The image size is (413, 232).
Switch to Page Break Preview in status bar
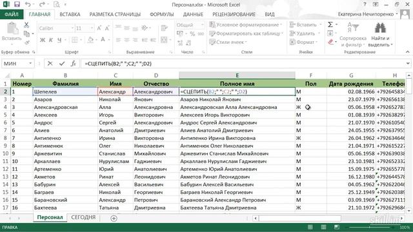tap(337, 227)
